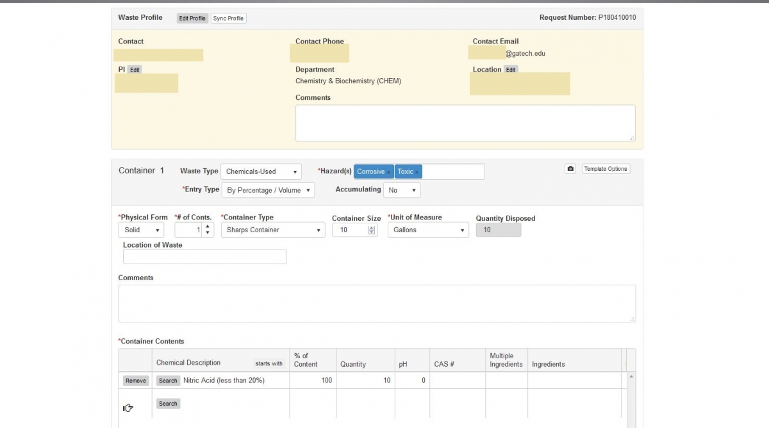Focus the Location of Waste text field
Screen dimensions: 769x428
[x=204, y=257]
